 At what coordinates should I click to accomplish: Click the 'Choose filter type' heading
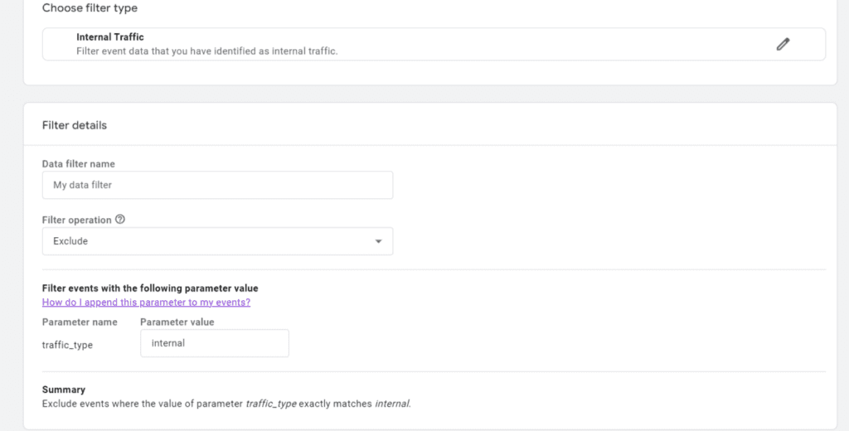[90, 8]
